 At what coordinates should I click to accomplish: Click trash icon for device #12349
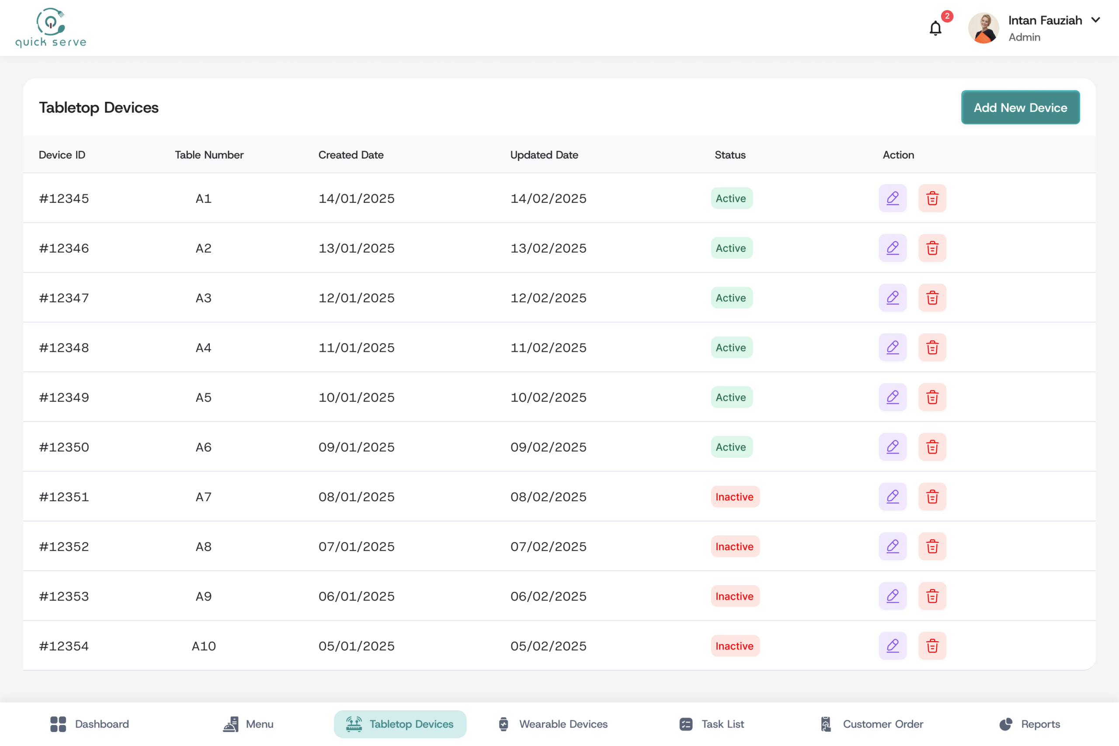click(932, 397)
